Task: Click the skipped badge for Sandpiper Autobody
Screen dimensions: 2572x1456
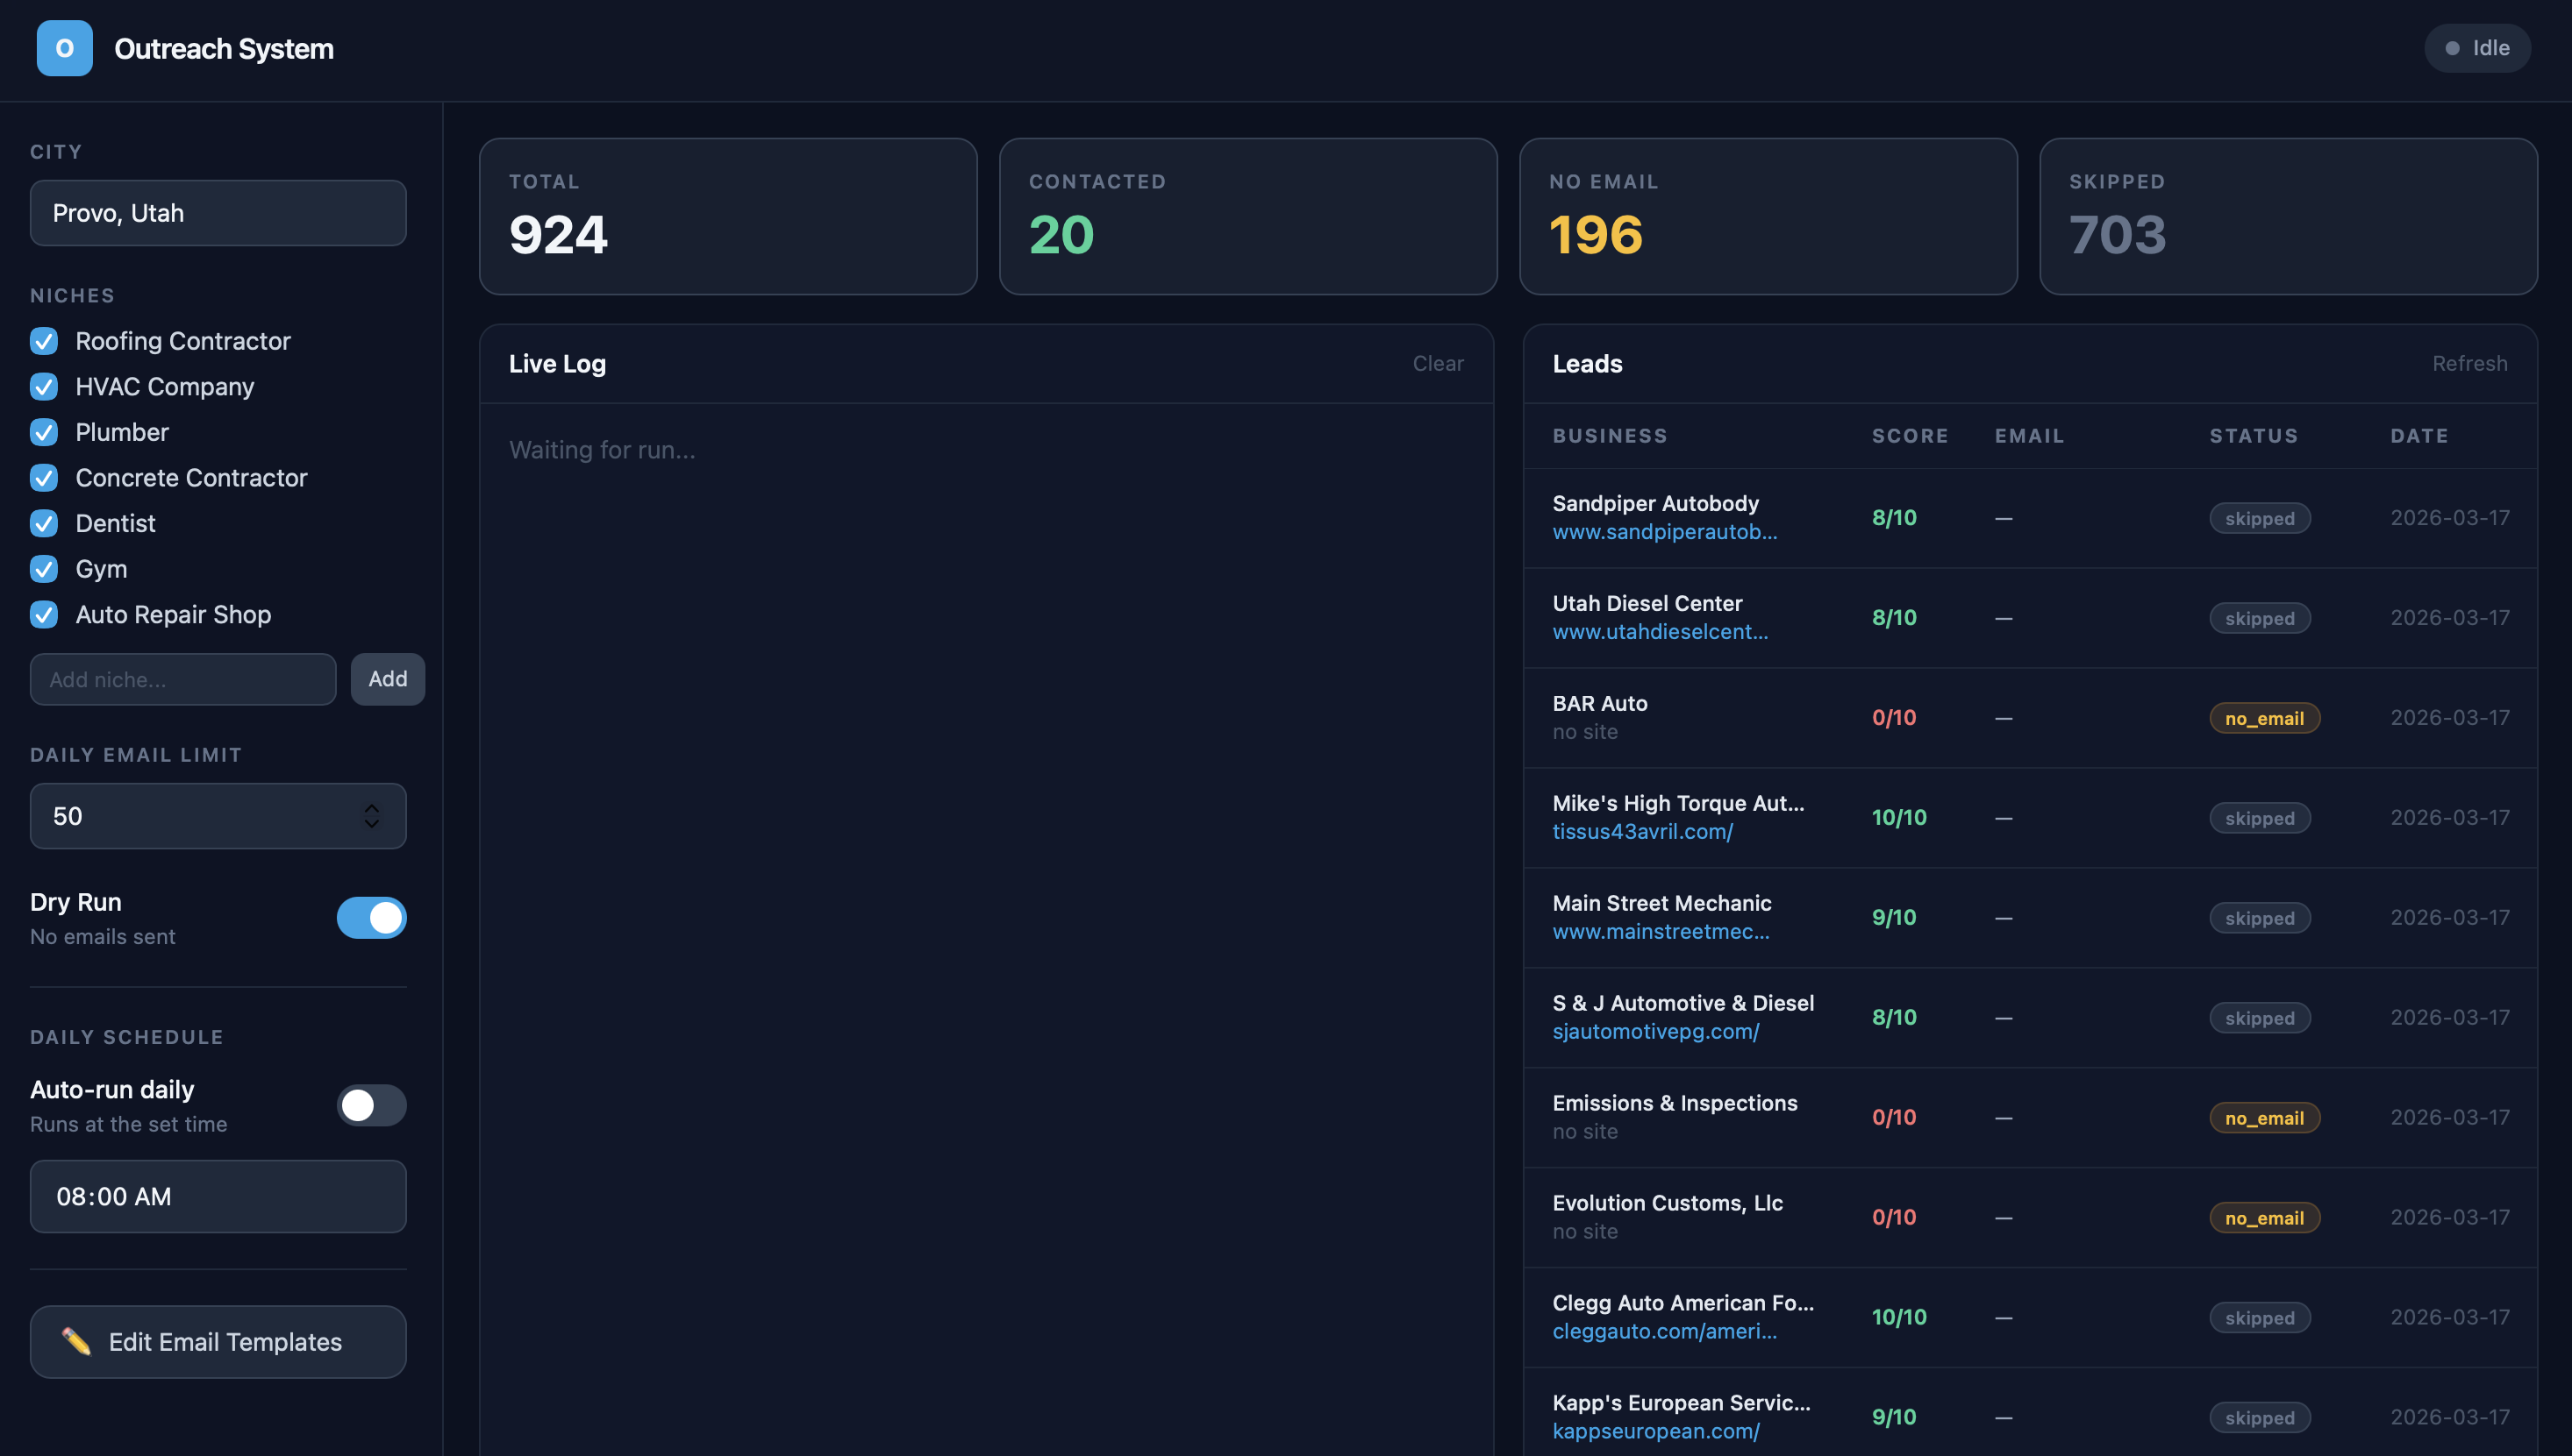Action: click(x=2259, y=517)
